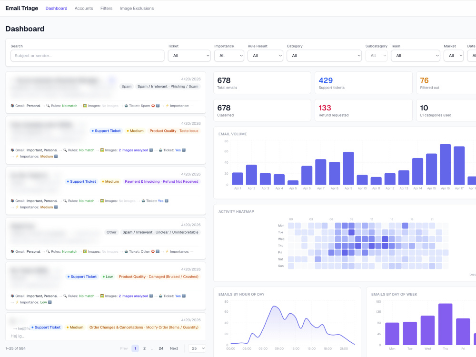This screenshot has height=357, width=476.
Task: Change page size dropdown showing 25
Action: [x=197, y=348]
